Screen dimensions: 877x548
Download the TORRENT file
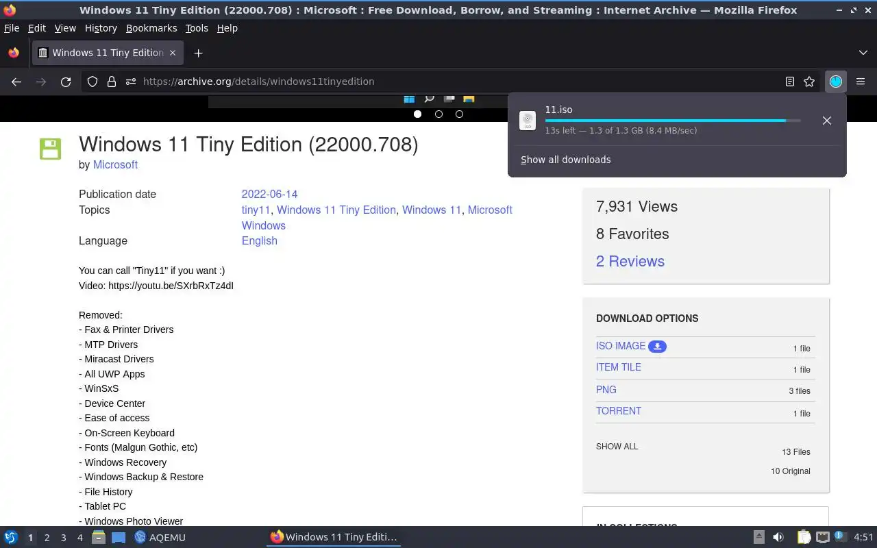coord(619,411)
